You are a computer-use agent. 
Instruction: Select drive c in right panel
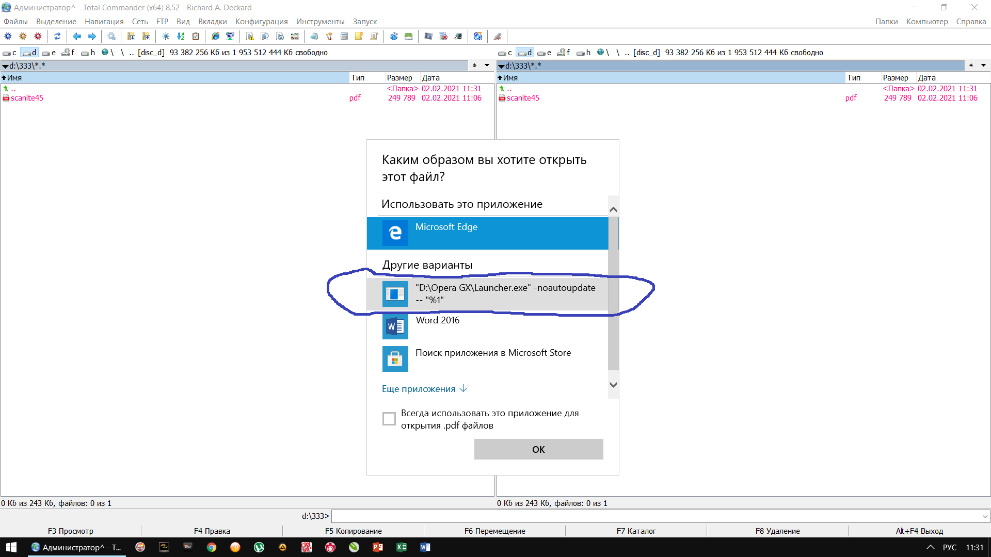pos(505,53)
